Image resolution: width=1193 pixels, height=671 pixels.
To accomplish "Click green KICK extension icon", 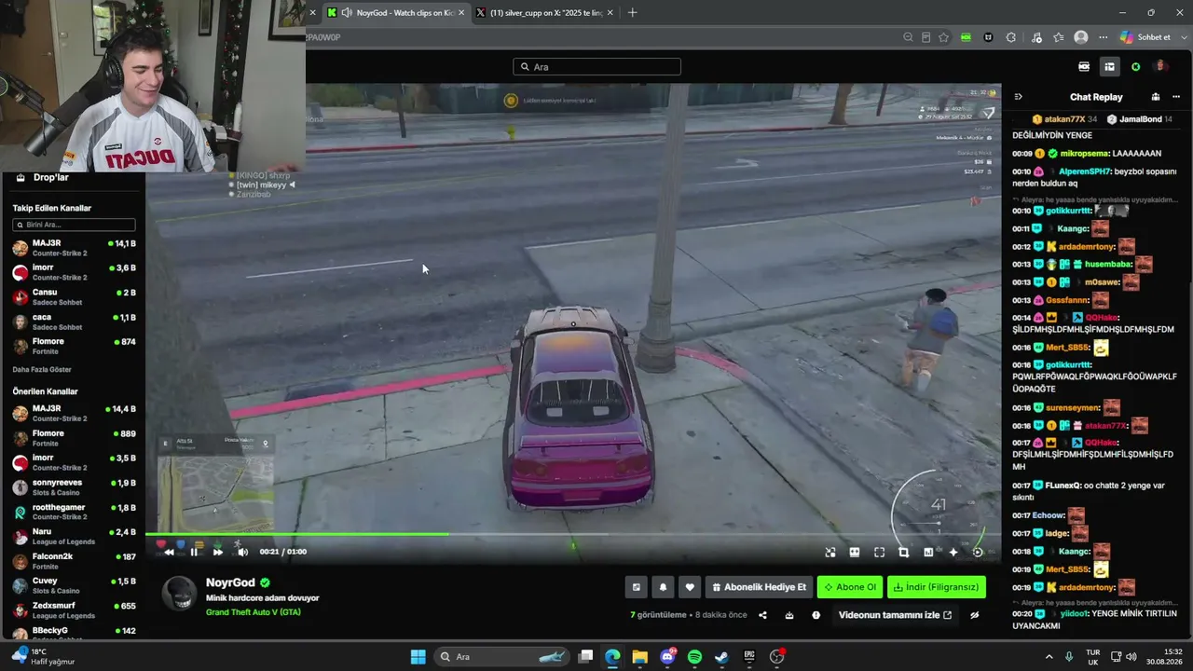I will click(967, 37).
